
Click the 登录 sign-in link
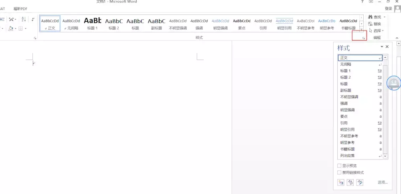[389, 9]
